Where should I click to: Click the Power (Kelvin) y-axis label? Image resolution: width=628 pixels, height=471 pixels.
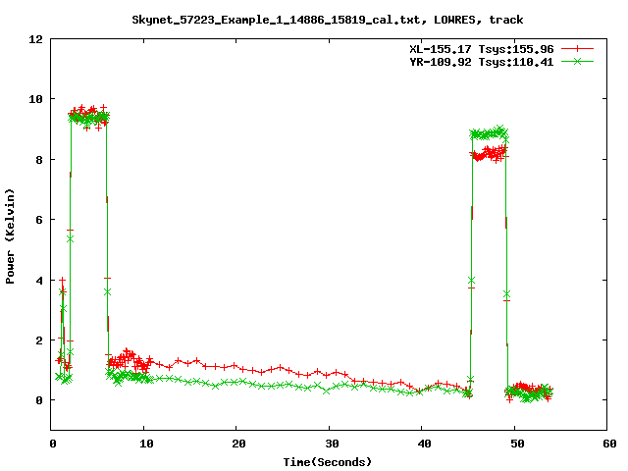click(x=10, y=236)
